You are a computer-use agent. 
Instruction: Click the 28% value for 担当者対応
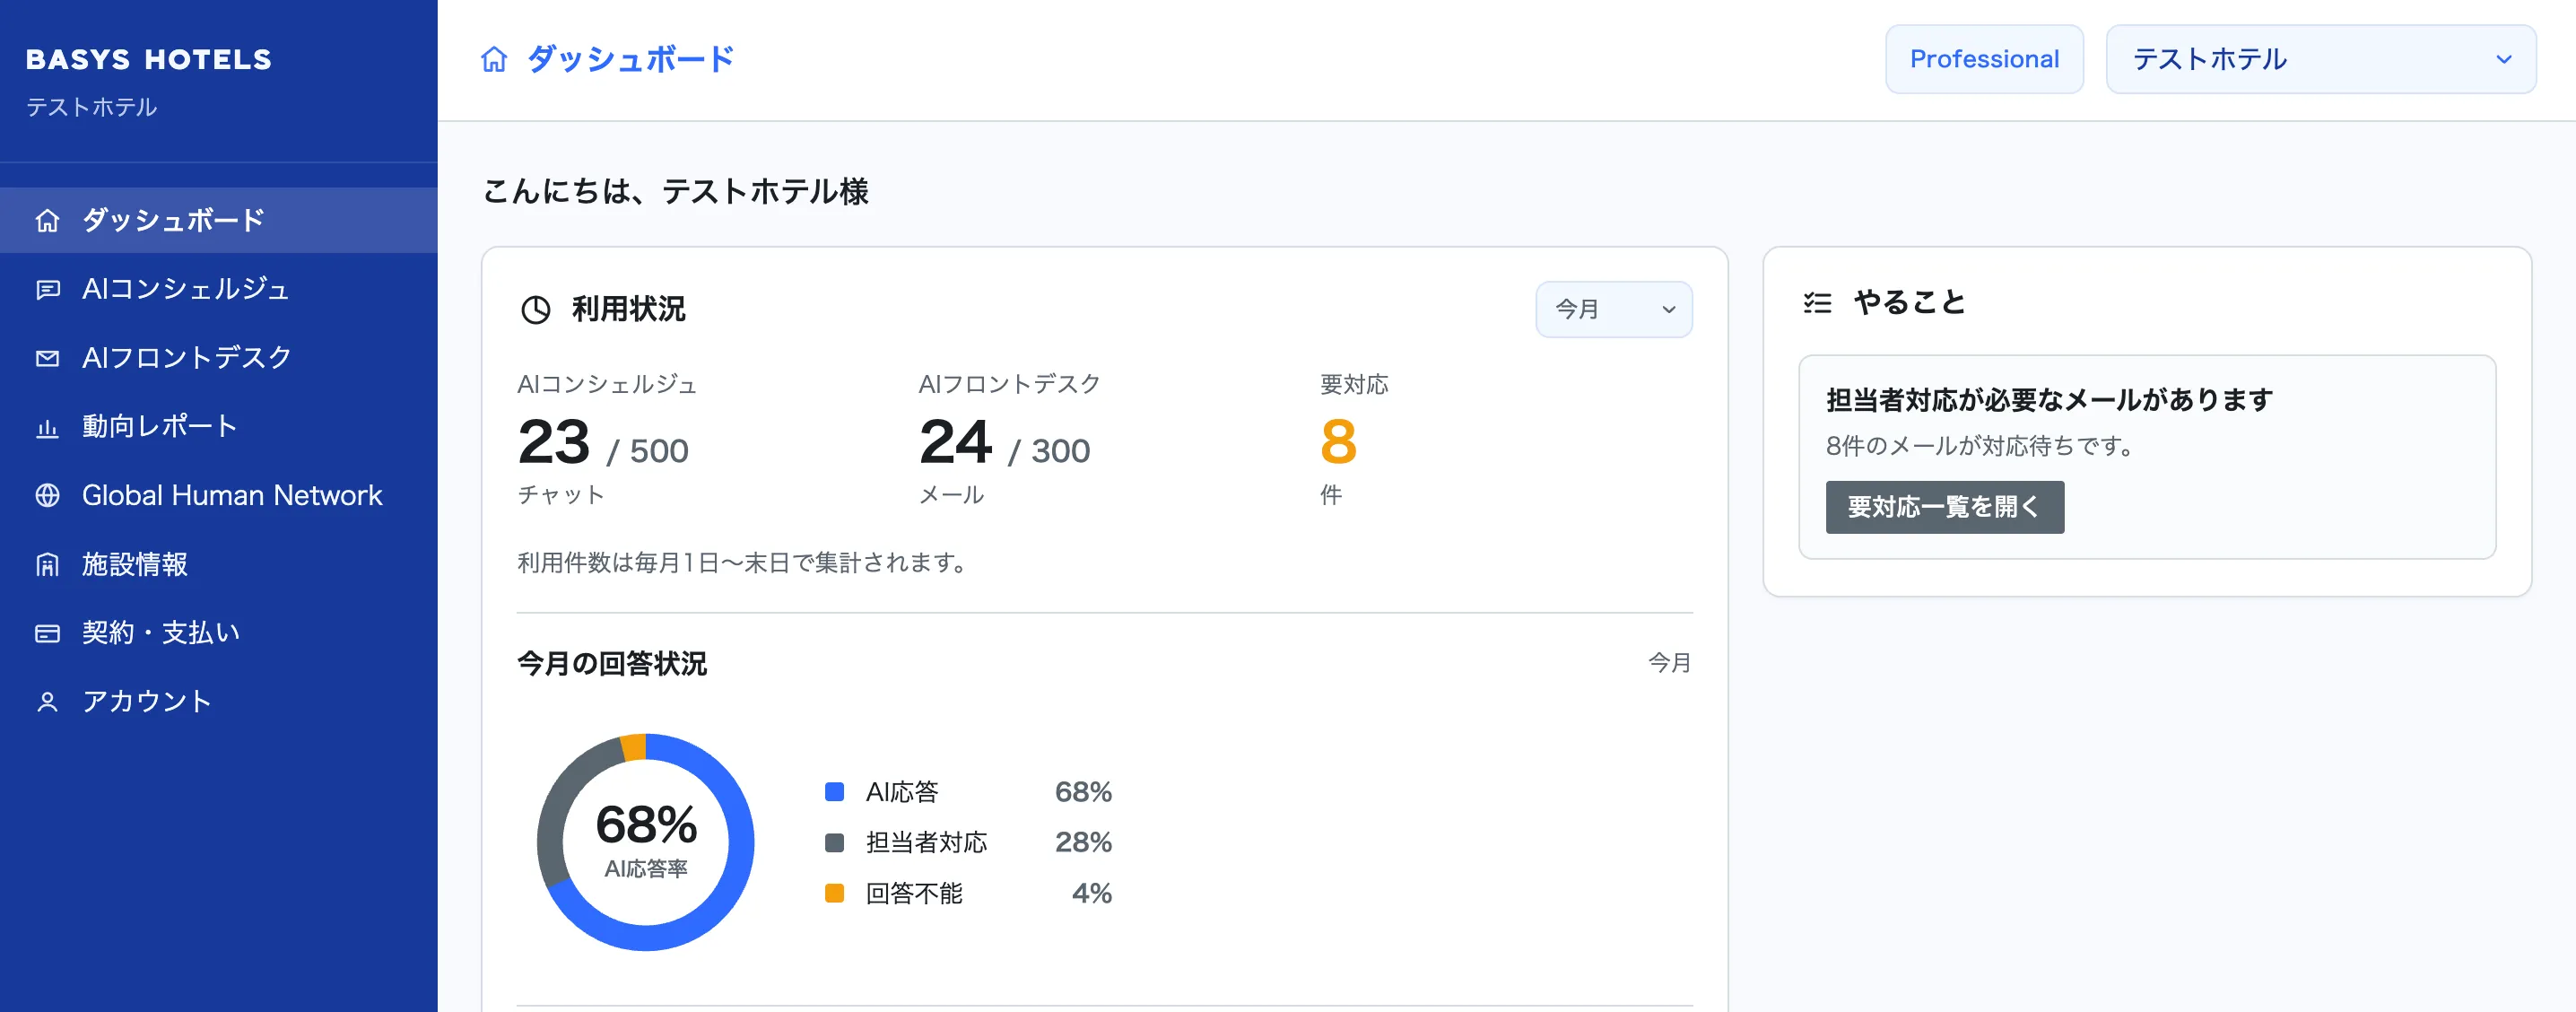pos(1083,843)
